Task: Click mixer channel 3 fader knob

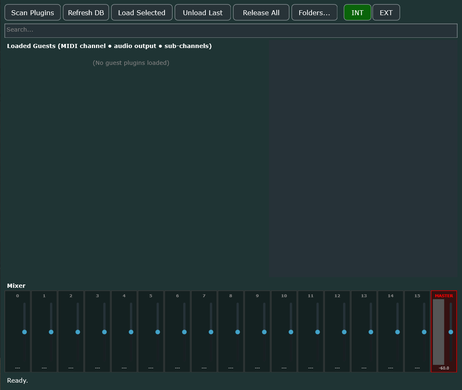Action: pos(104,332)
